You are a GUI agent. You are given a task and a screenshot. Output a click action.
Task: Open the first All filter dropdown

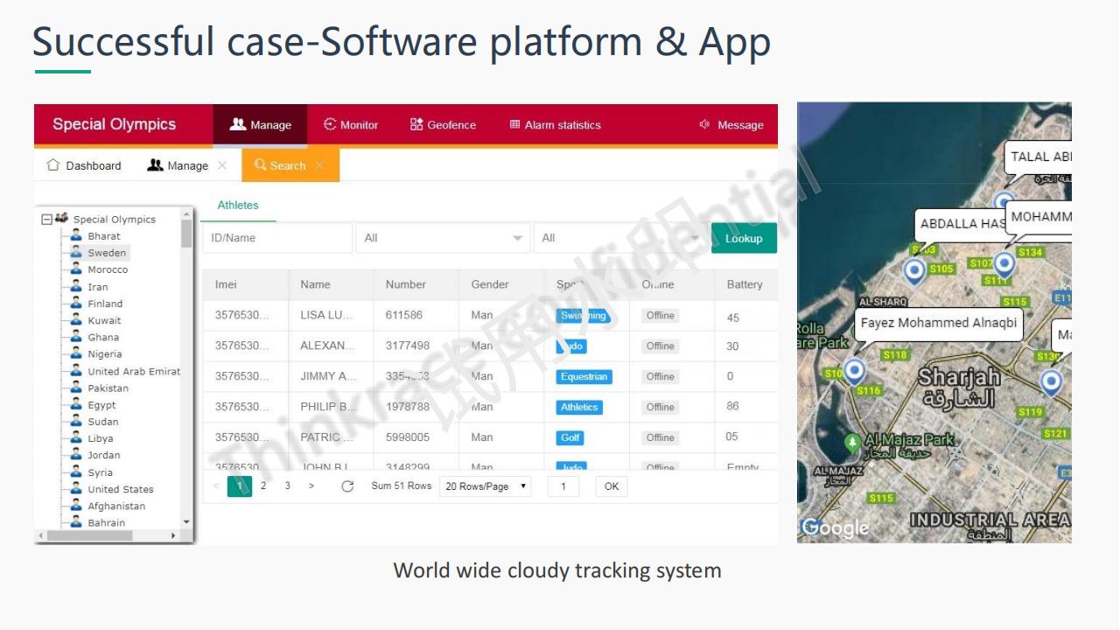coord(442,237)
